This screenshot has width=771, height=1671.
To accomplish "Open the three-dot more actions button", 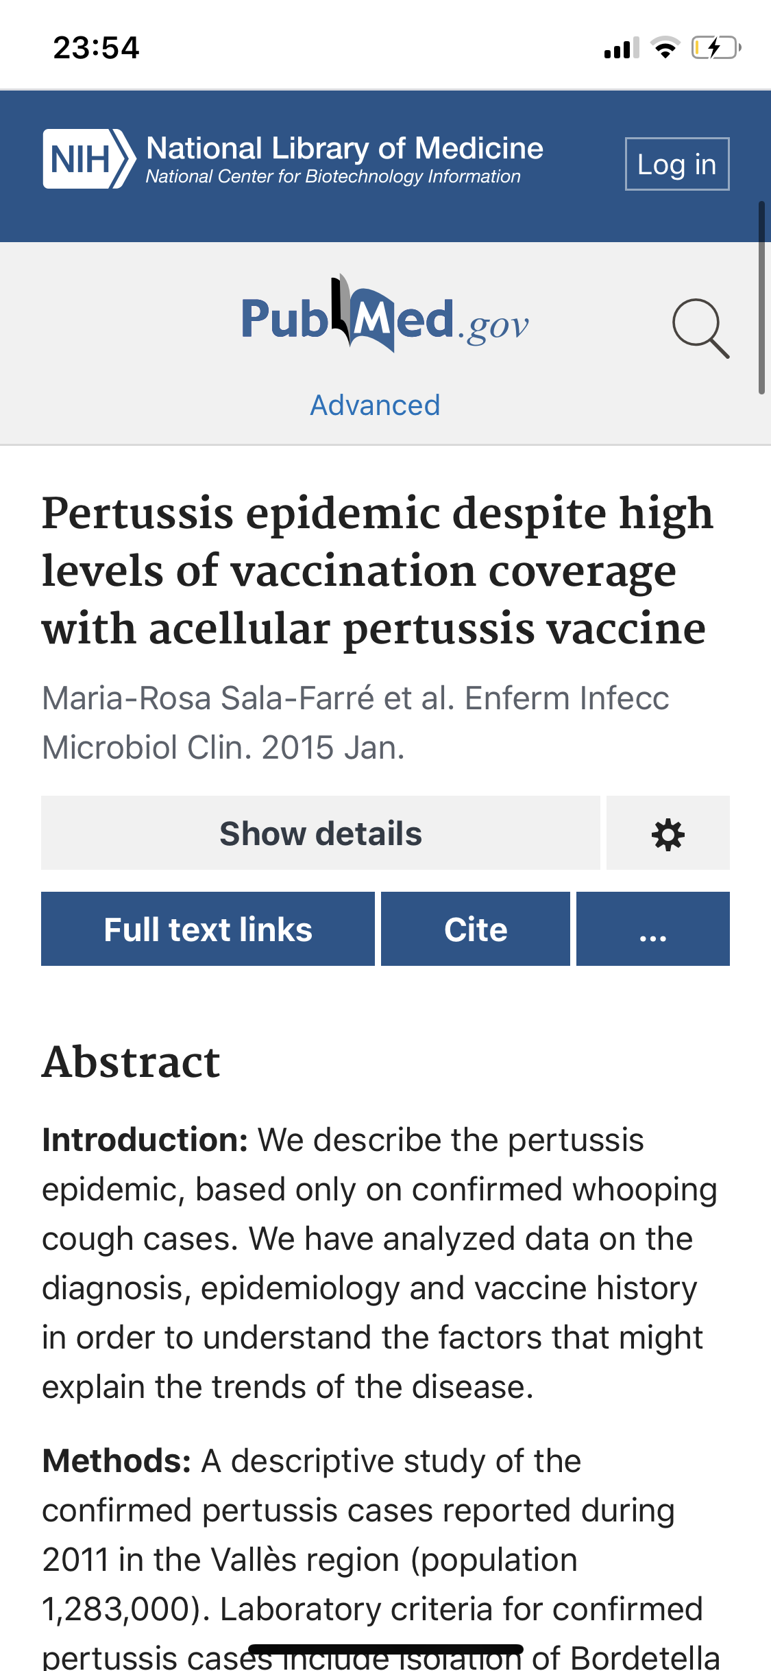I will (652, 929).
